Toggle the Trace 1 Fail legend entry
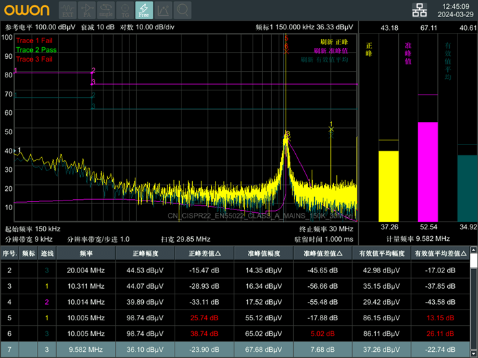Viewport: 478px width, 358px height. pyautogui.click(x=36, y=40)
